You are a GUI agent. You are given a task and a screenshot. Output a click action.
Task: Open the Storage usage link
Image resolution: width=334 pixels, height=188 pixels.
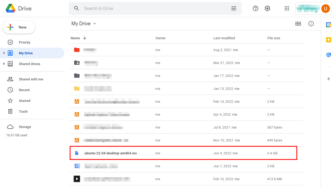(x=25, y=127)
